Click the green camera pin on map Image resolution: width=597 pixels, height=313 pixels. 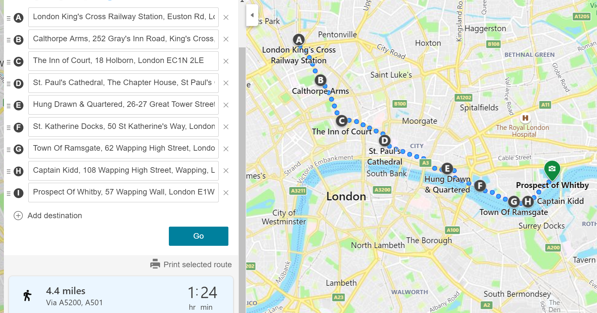(552, 169)
